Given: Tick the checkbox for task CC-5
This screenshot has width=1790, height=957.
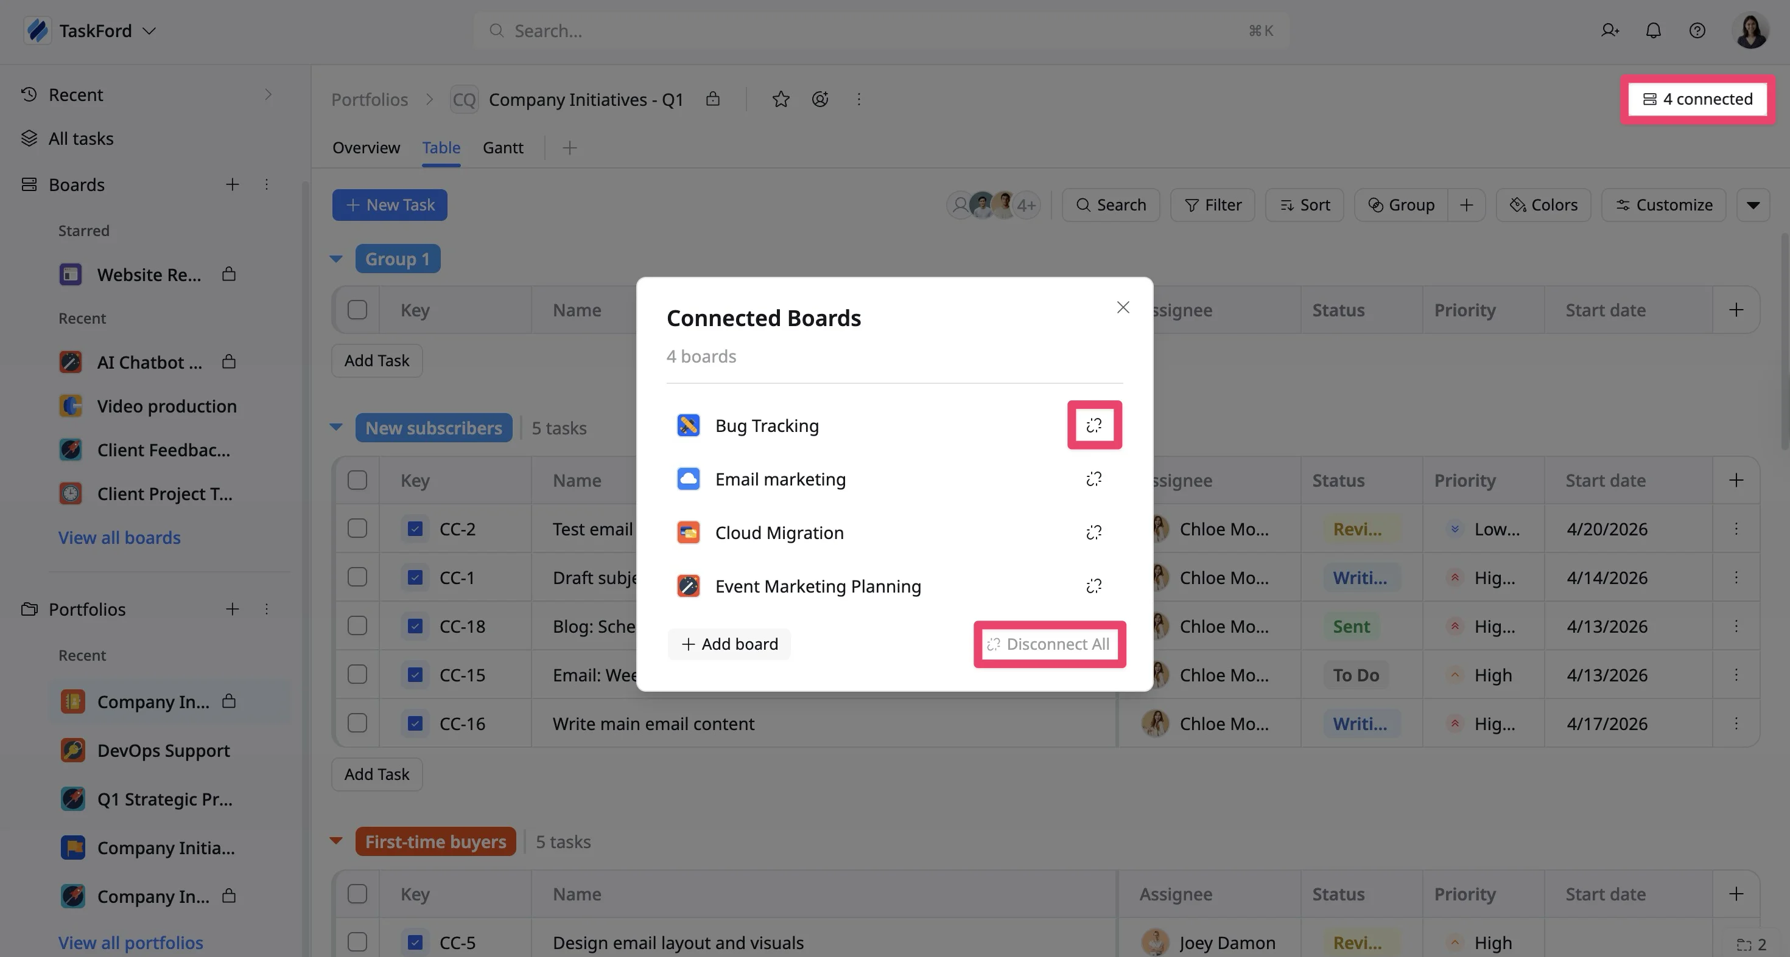Looking at the screenshot, I should (x=357, y=942).
